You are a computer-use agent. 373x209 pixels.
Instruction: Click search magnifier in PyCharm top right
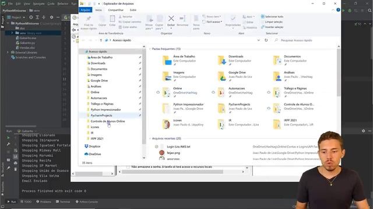(370, 10)
